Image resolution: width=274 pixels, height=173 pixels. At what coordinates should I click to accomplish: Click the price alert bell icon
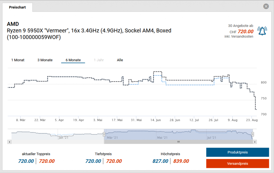point(262,31)
